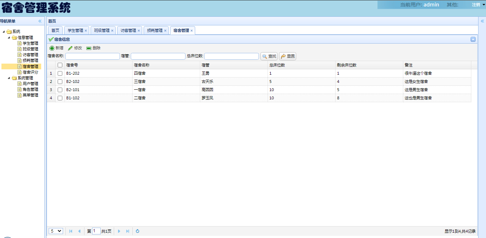The image size is (486, 238).
Task: Go to last page of grid
Action: point(127,231)
